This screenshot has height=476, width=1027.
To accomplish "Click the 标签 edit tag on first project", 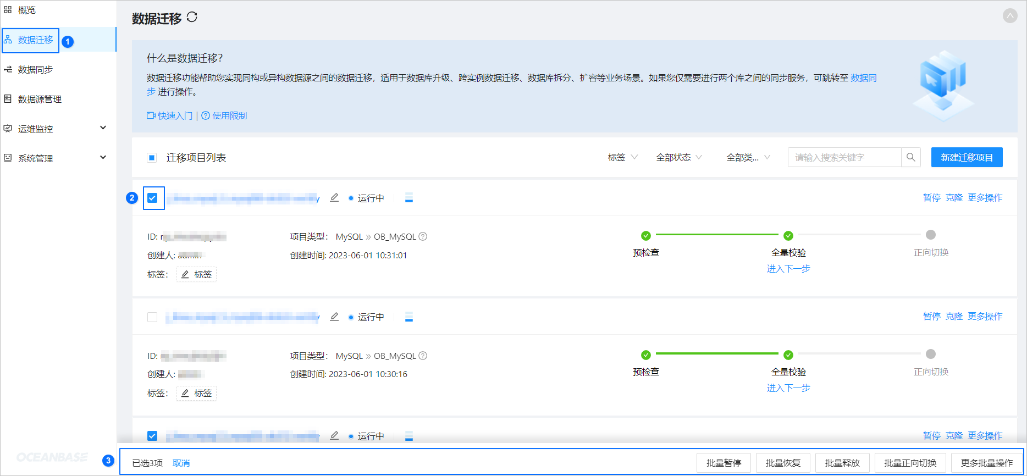I will 196,274.
